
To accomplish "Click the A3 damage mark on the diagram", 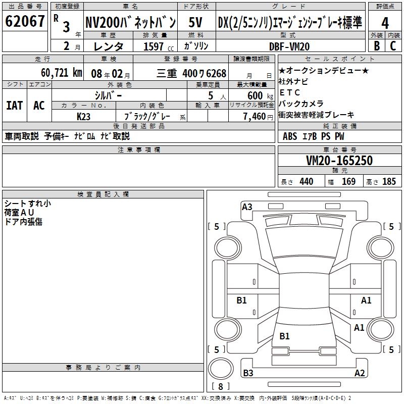I will tap(247, 207).
